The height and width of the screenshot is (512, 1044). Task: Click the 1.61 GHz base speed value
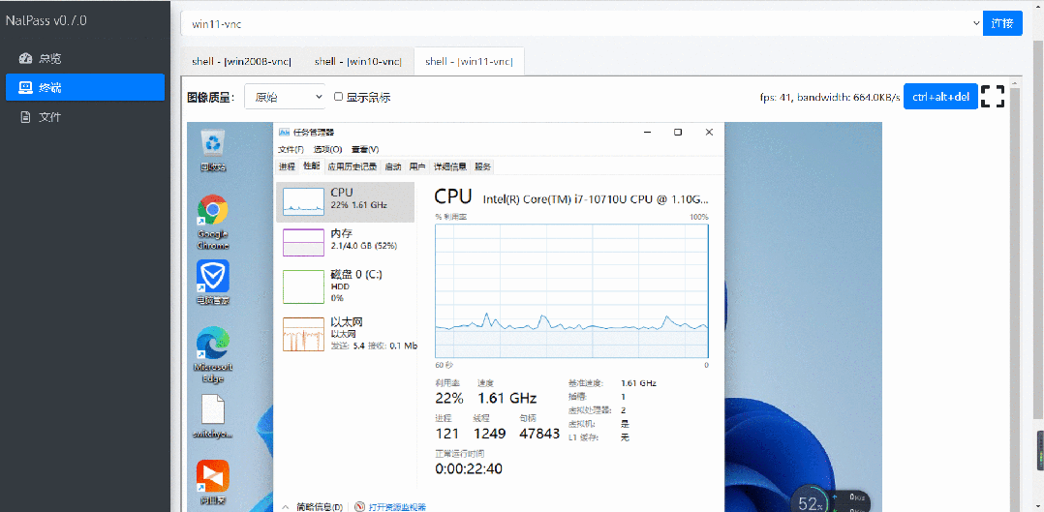[x=638, y=383]
